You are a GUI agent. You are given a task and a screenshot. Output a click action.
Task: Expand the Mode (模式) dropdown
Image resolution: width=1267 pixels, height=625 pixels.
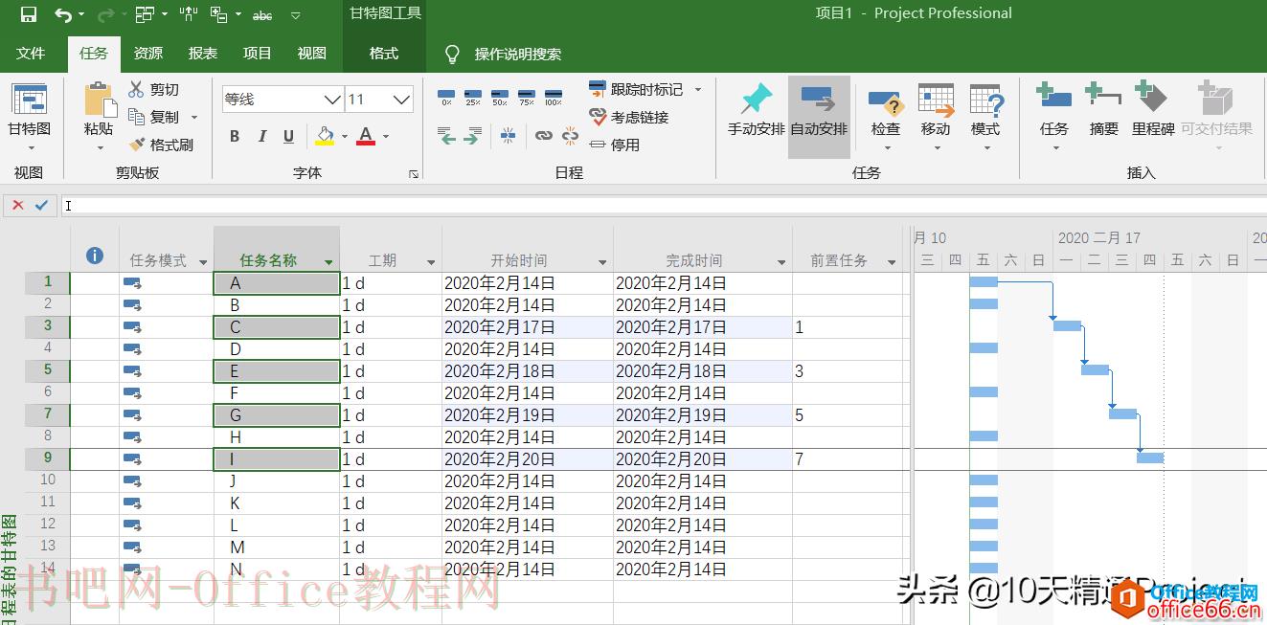click(x=985, y=148)
